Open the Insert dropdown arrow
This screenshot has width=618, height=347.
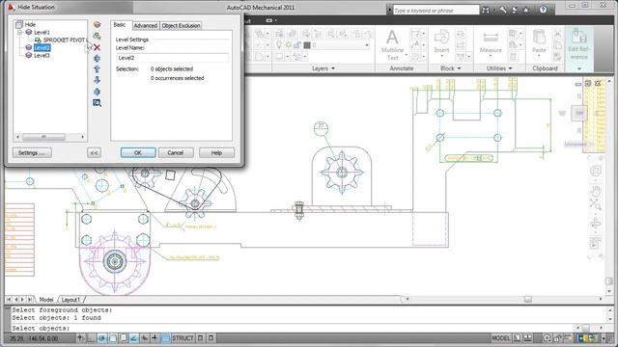(441, 56)
